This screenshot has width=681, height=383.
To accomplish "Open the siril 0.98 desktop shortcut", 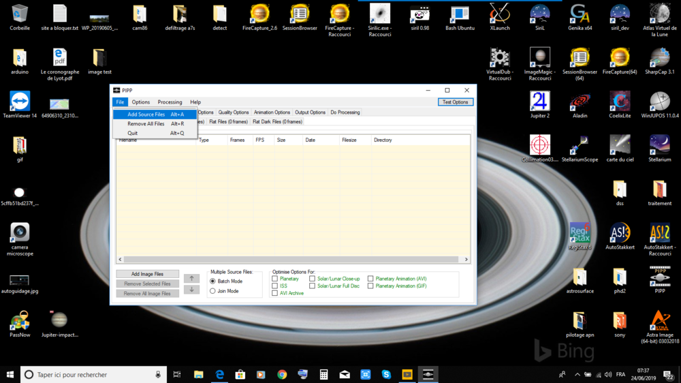I will point(419,18).
